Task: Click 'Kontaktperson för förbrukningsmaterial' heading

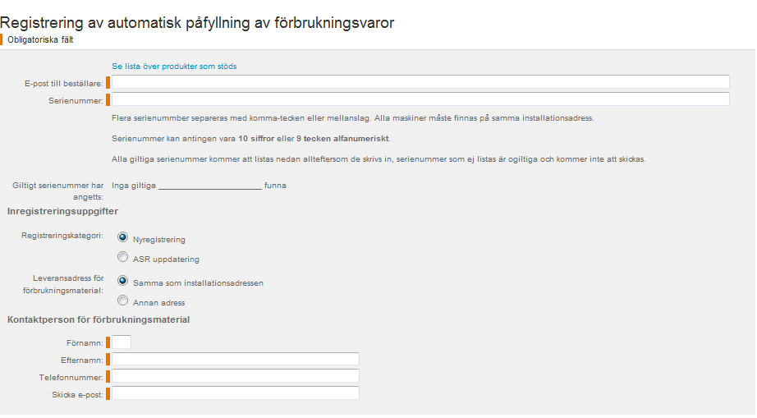Action: (x=99, y=320)
